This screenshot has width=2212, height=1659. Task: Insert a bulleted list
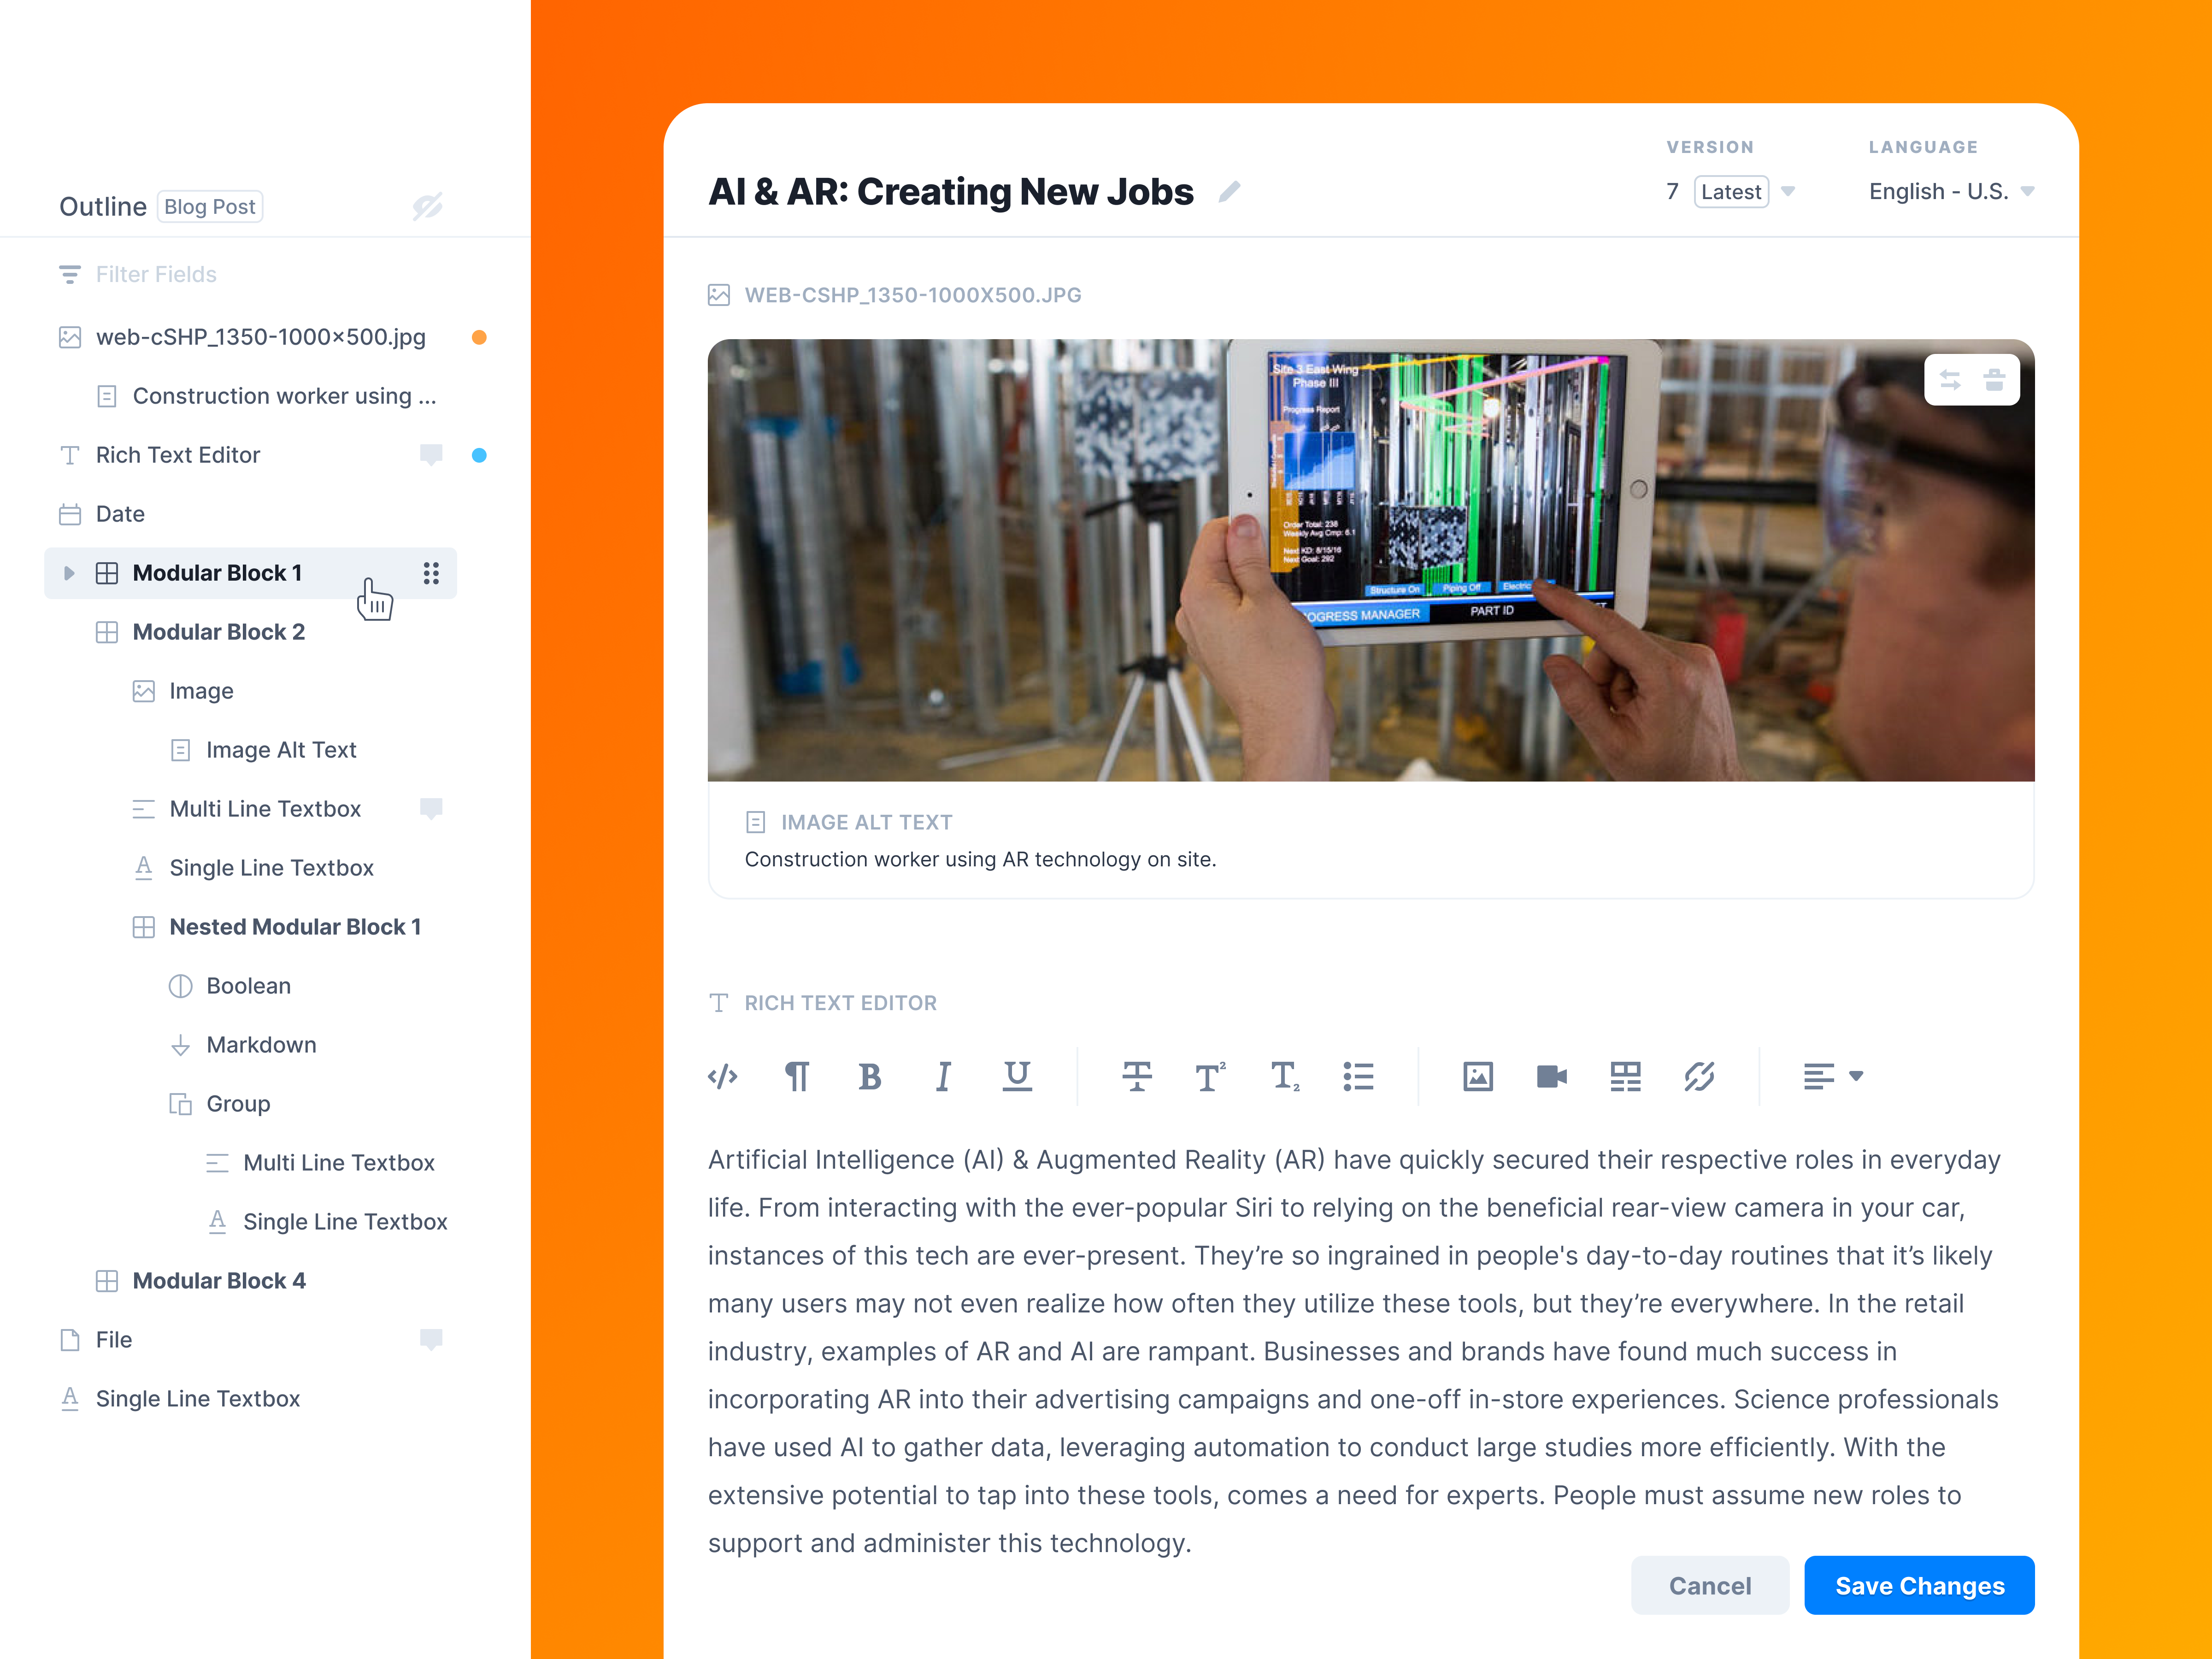(x=1358, y=1076)
